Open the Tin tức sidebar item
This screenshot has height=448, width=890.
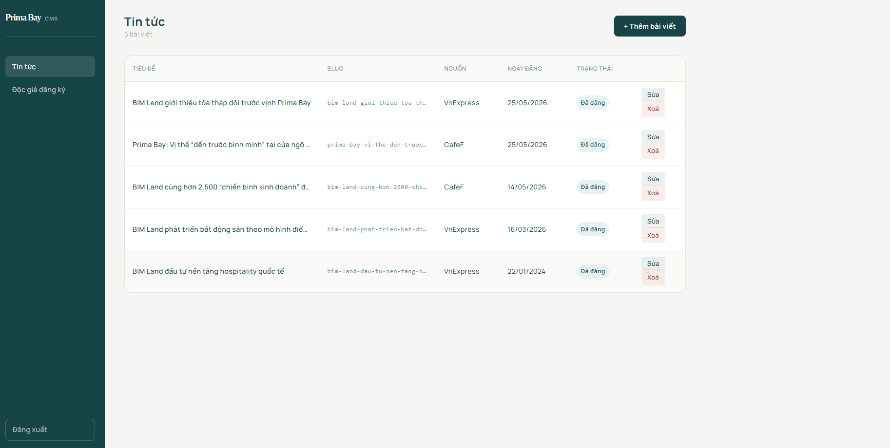coord(50,67)
